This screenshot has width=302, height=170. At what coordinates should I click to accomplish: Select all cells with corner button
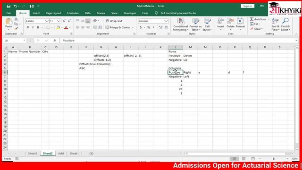click(5, 47)
